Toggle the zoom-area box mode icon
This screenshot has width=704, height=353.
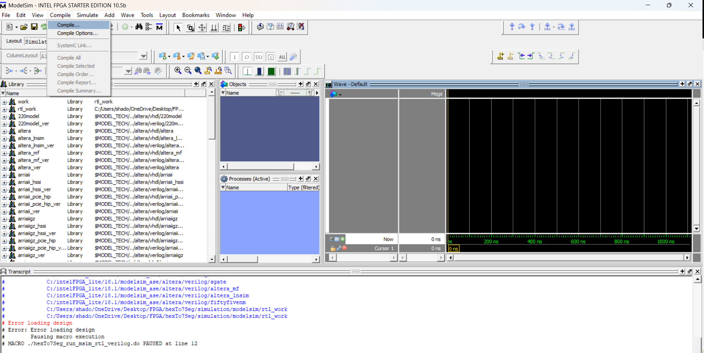pos(190,28)
